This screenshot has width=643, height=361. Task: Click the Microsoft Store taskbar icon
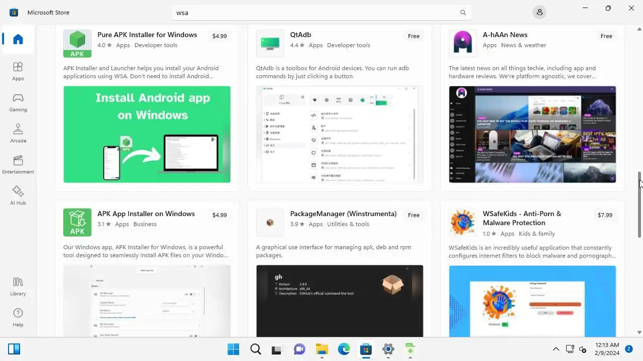point(366,349)
